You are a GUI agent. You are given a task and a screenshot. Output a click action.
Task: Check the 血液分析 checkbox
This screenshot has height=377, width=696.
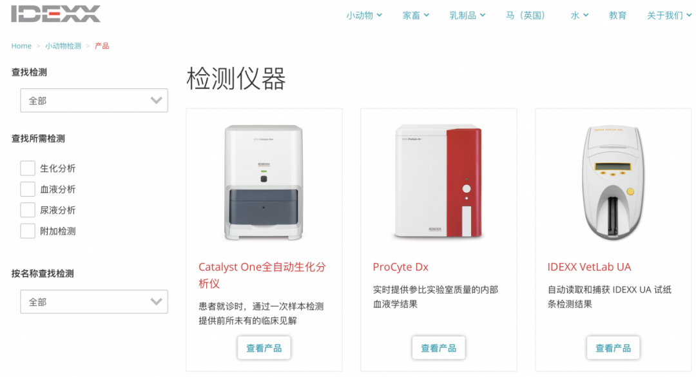pos(28,189)
